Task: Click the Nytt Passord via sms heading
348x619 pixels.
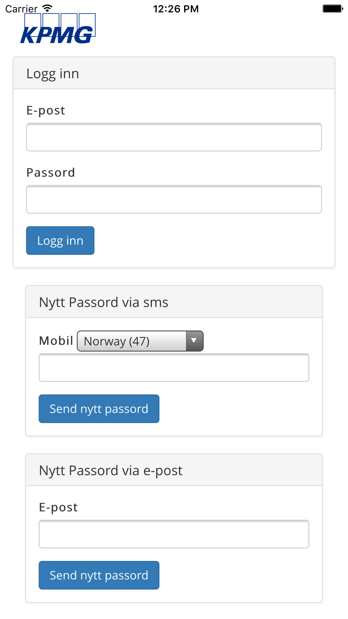Action: click(104, 302)
